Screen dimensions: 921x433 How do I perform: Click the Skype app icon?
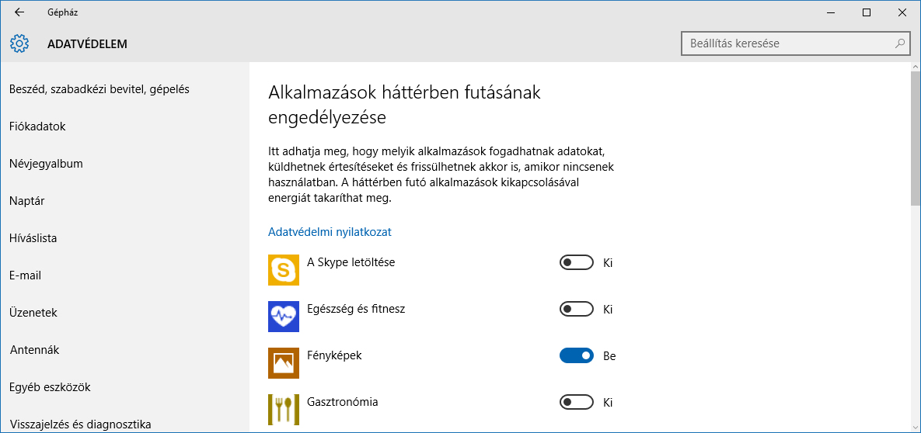284,270
